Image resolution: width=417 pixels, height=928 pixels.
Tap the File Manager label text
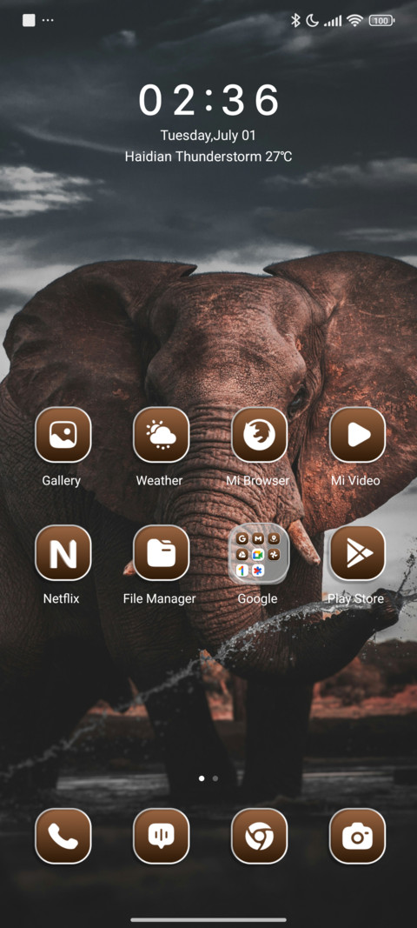click(159, 599)
